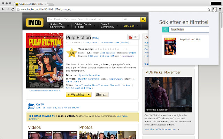Click the popup film title search field
The image size is (223, 139).
[189, 30]
